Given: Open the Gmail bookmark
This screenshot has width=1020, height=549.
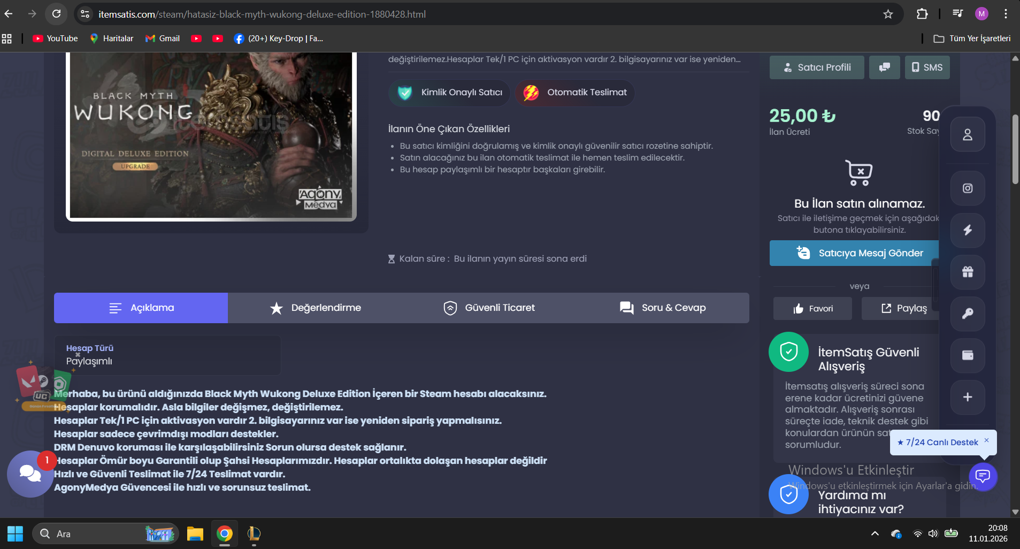Looking at the screenshot, I should pos(163,39).
